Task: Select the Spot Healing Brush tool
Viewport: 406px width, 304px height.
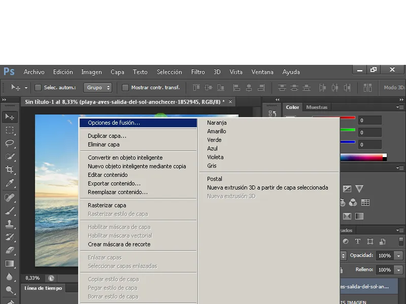Action: click(x=10, y=198)
